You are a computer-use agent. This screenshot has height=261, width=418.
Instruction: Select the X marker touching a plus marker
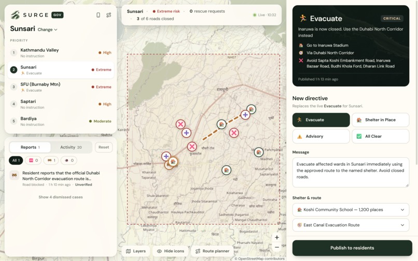(180, 124)
